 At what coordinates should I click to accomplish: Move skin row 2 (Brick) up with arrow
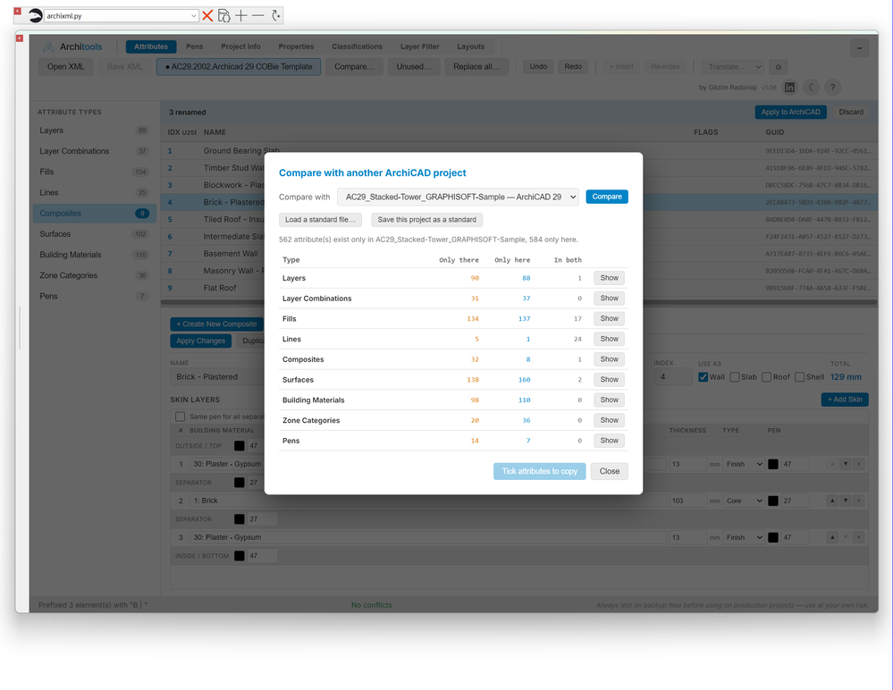[x=832, y=501]
